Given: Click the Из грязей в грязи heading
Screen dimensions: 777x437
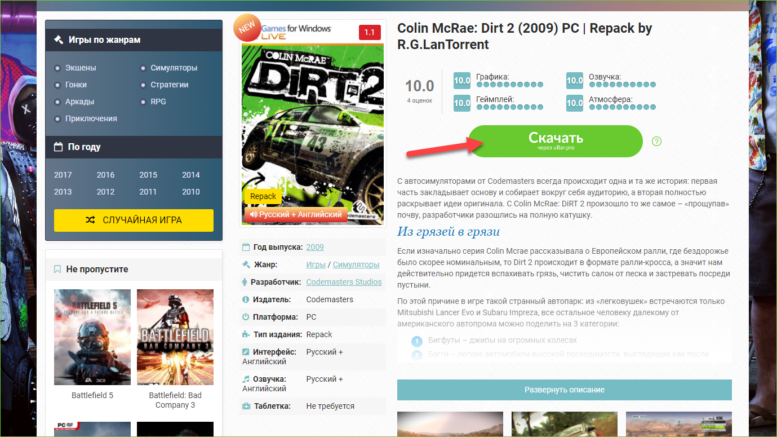Looking at the screenshot, I should click(449, 232).
